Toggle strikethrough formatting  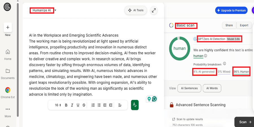(x=84, y=105)
